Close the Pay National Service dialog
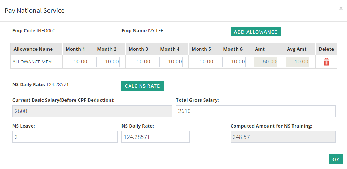 (x=341, y=9)
